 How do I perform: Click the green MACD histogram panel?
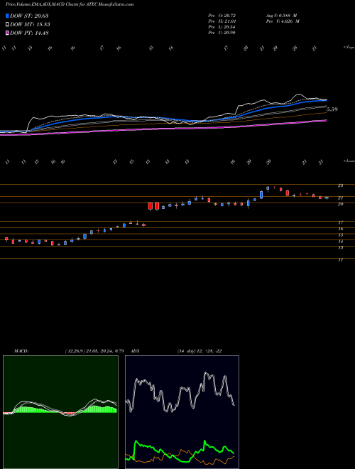(60, 412)
